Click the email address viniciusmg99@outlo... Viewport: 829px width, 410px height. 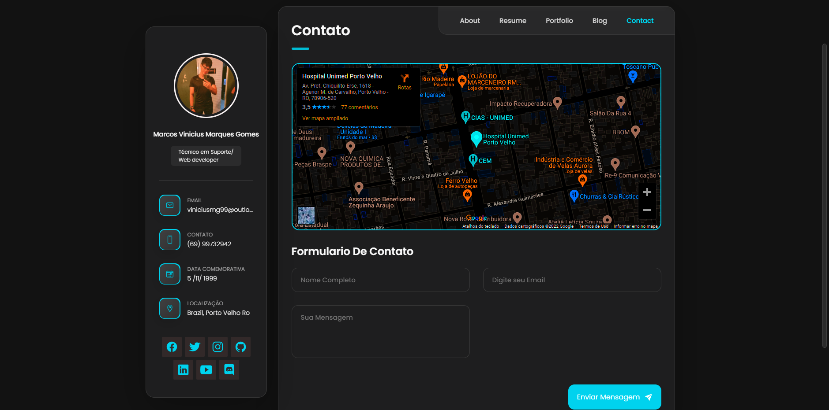220,210
